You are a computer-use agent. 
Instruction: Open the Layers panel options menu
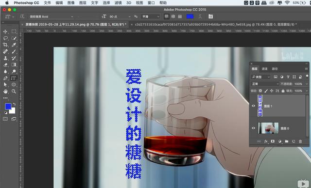coord(306,69)
